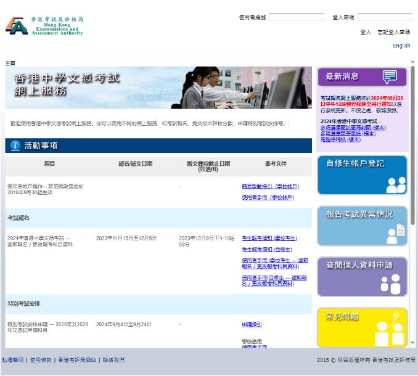
Task: Open 查閱個人資料申請 button
Action: pos(362,277)
